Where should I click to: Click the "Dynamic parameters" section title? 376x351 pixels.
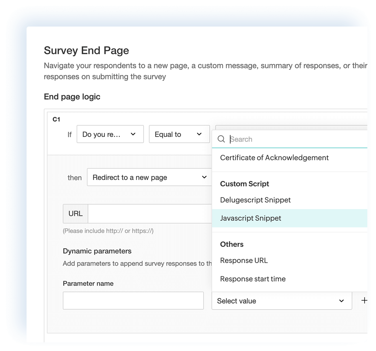click(x=97, y=251)
